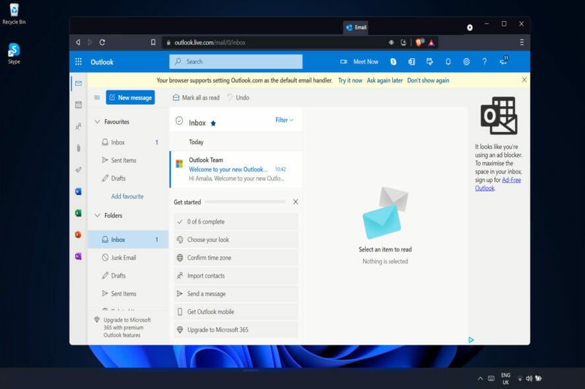Click the Search mail field
This screenshot has height=389, width=585.
pyautogui.click(x=236, y=62)
